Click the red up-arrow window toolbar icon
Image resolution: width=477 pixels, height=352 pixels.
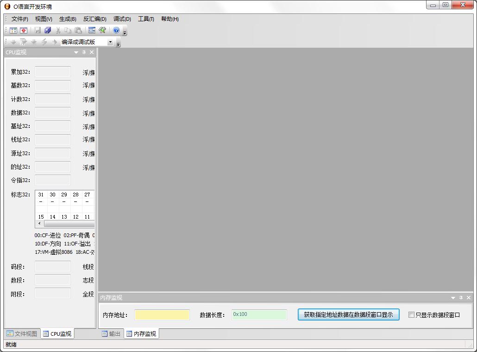click(x=24, y=30)
